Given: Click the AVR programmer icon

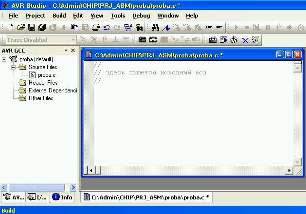Looking at the screenshot, I should click(153, 40).
